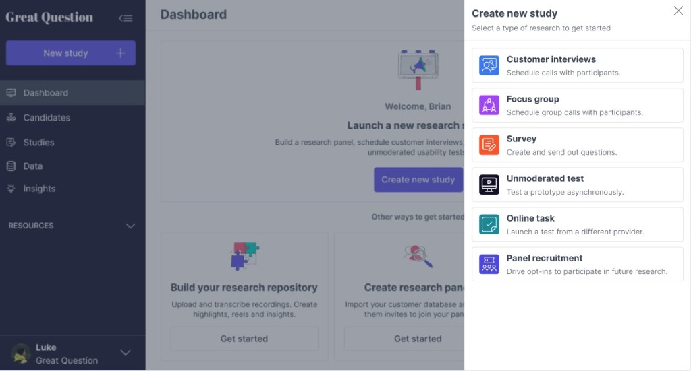Navigate to Insights in the sidebar

pos(39,189)
